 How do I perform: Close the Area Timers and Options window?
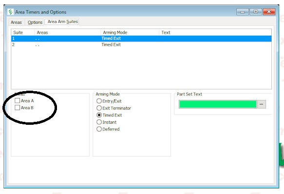269,12
